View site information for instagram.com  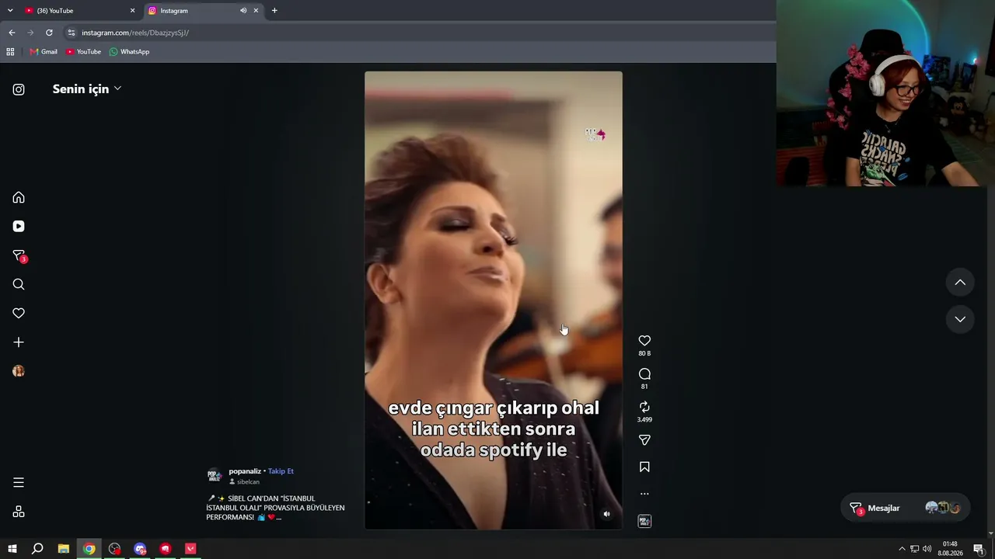pos(72,33)
